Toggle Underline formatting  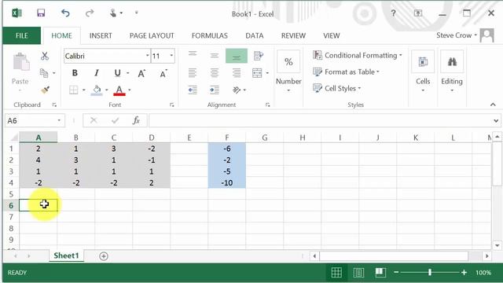tap(117, 73)
